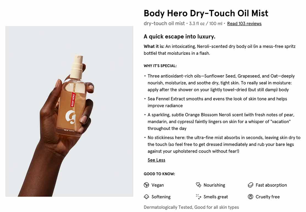306x212 pixels.
Task: Click the Cruelty free bunny icon
Action: coord(251,197)
